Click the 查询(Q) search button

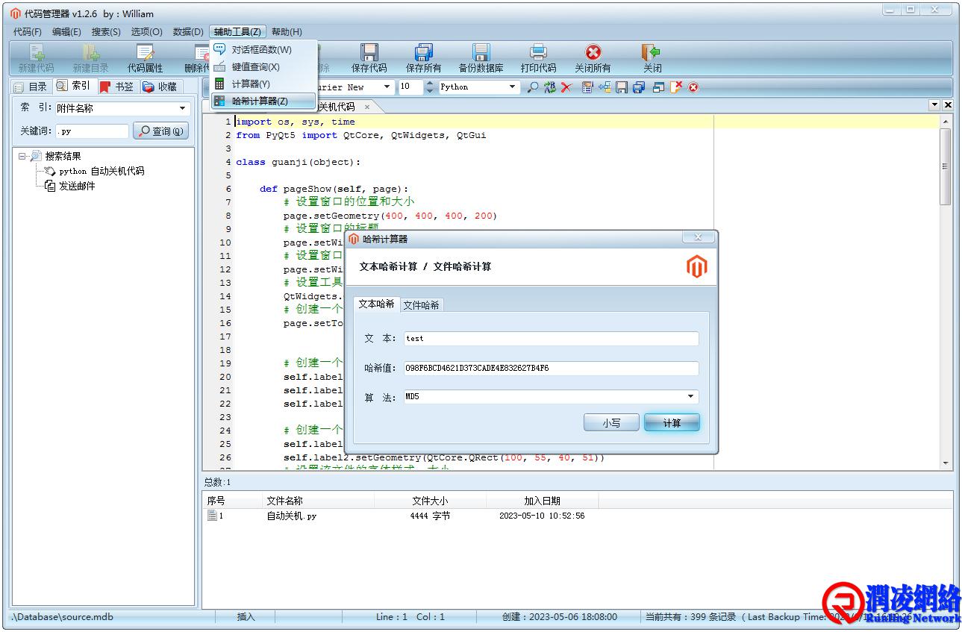coord(160,131)
